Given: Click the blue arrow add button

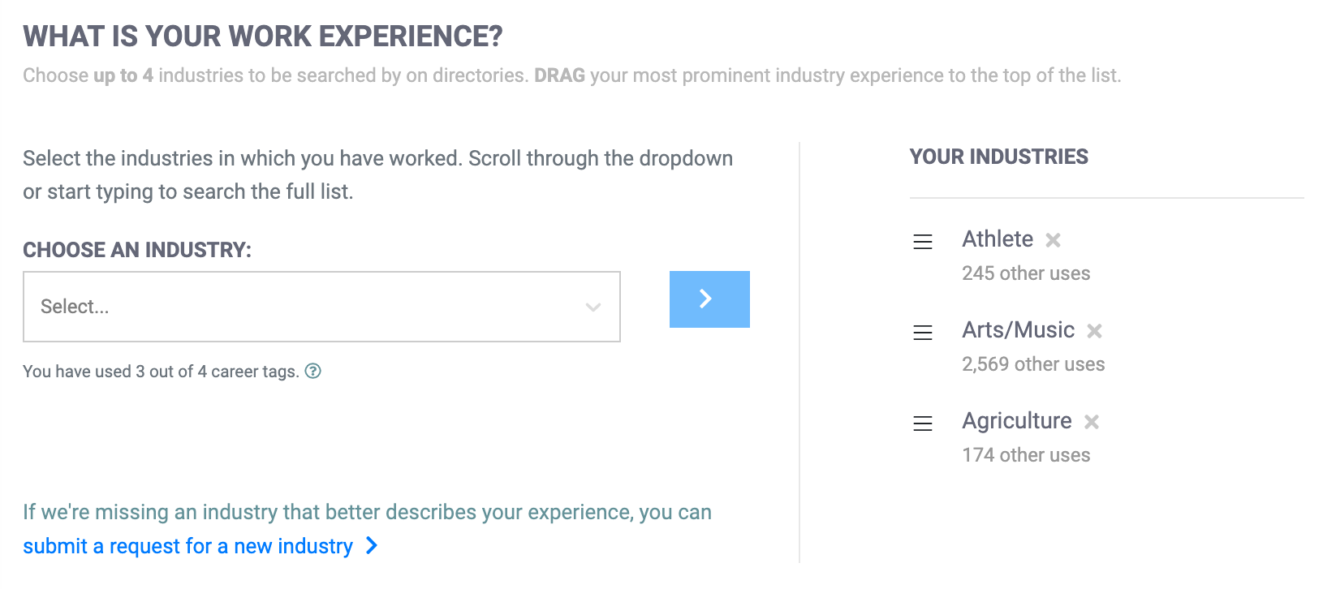Looking at the screenshot, I should (x=709, y=299).
